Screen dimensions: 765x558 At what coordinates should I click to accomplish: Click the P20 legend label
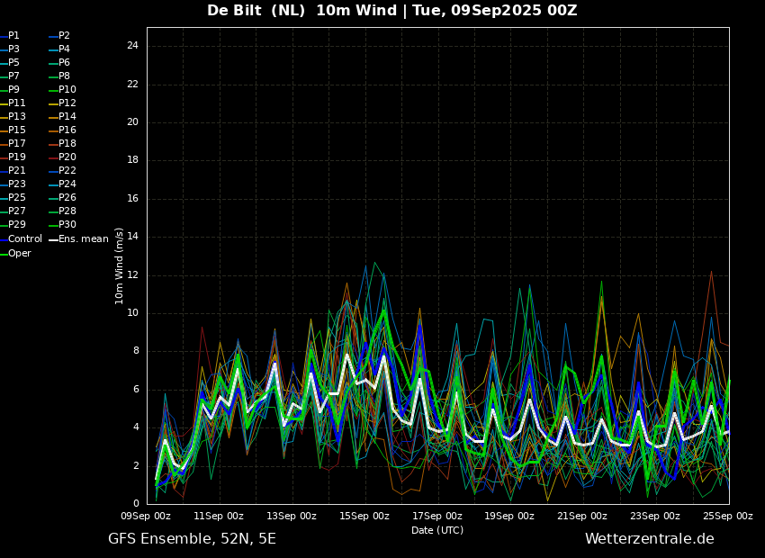(x=62, y=157)
